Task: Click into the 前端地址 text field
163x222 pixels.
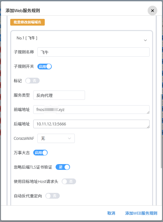Action: [91, 110]
